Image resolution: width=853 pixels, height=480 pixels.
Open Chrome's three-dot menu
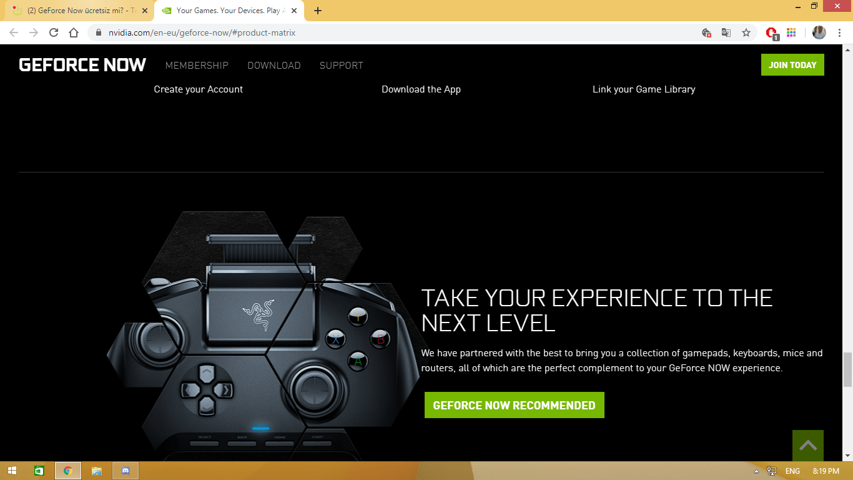[x=839, y=32]
